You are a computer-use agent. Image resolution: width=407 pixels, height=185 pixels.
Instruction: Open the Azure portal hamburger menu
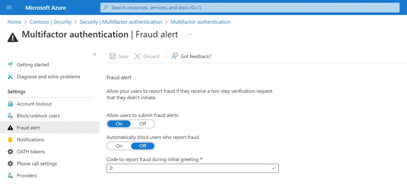9,8
